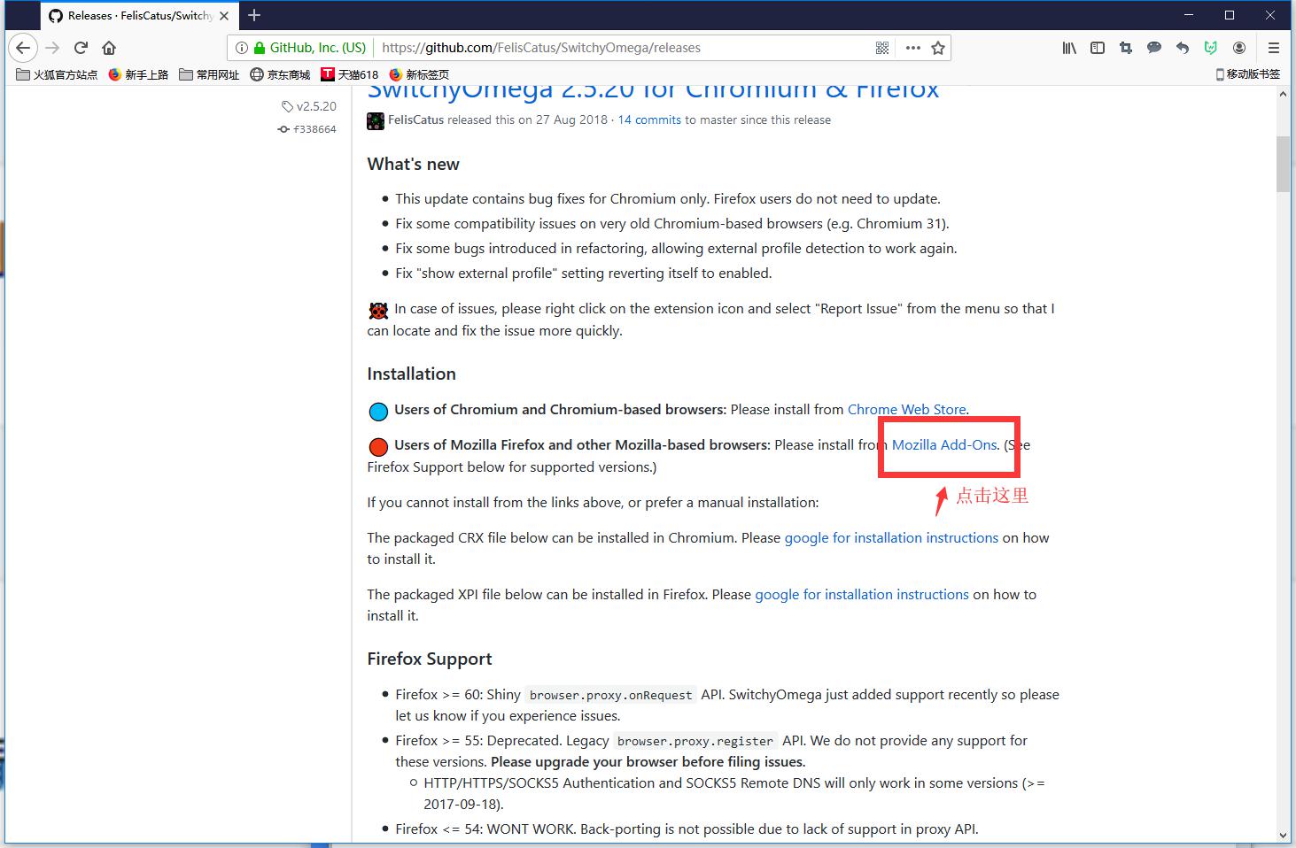Click the "Installation" heading
The height and width of the screenshot is (848, 1296).
point(411,374)
